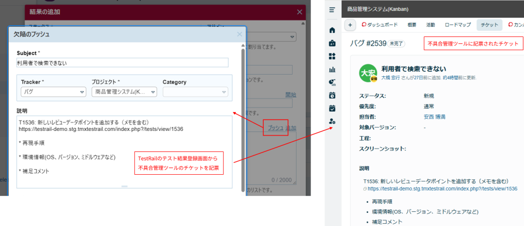
Task: Open the dashboard widgets icon in sidebar
Action: [332, 56]
